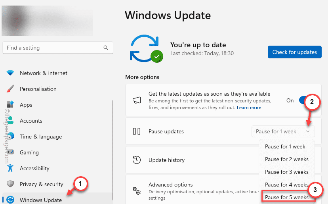Image resolution: width=328 pixels, height=204 pixels.
Task: Click 'Last checked: Today, 18:30' text
Action: point(202,53)
